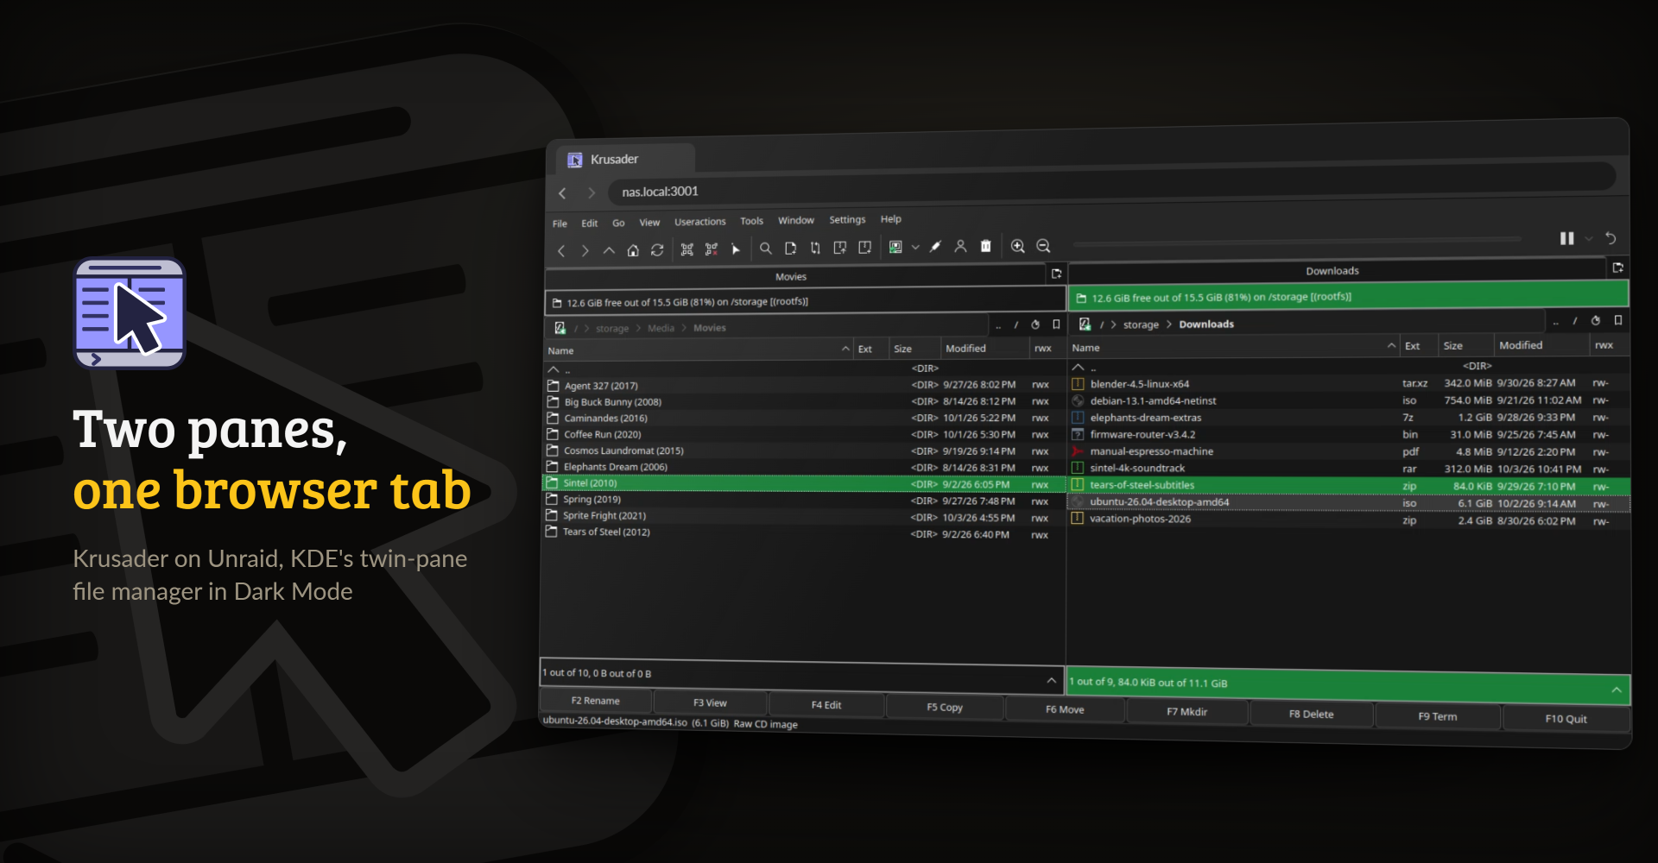Open the Useractions menu
Screen dimensions: 1658x863
coord(699,222)
